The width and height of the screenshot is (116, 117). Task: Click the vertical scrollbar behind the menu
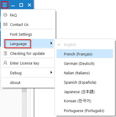pos(24,102)
